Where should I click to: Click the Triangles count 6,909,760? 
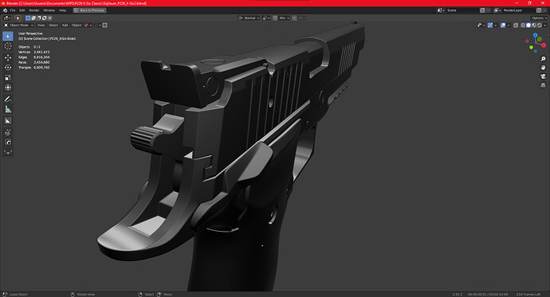click(41, 67)
